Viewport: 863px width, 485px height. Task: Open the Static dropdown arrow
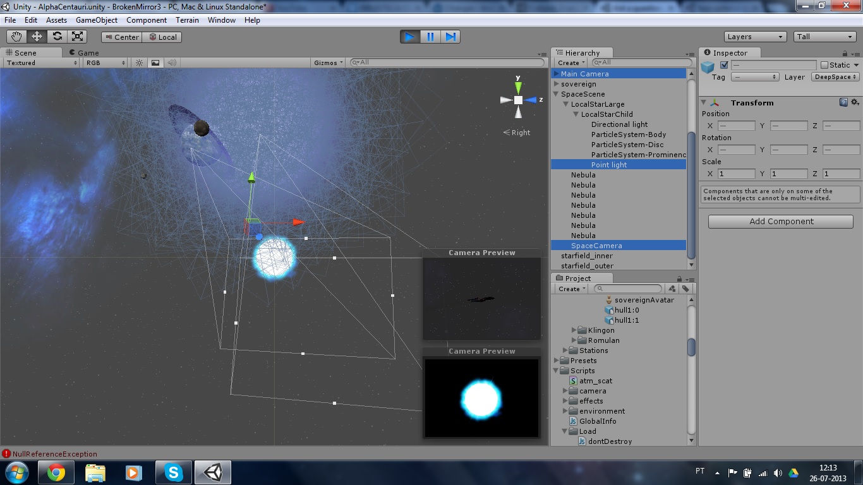pyautogui.click(x=856, y=65)
